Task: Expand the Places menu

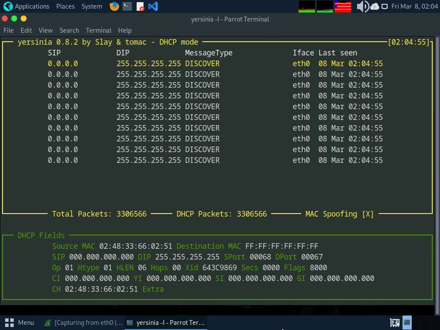Action: pyautogui.click(x=65, y=6)
